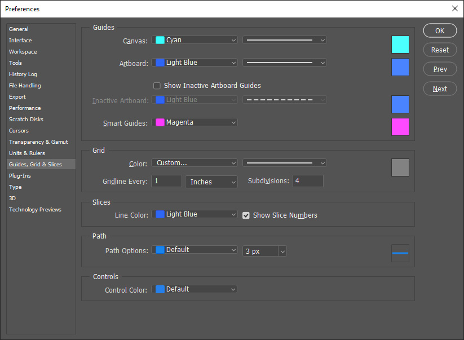Viewport: 464px width, 340px height.
Task: Open the Artboard guide color dropdown
Action: tap(194, 62)
